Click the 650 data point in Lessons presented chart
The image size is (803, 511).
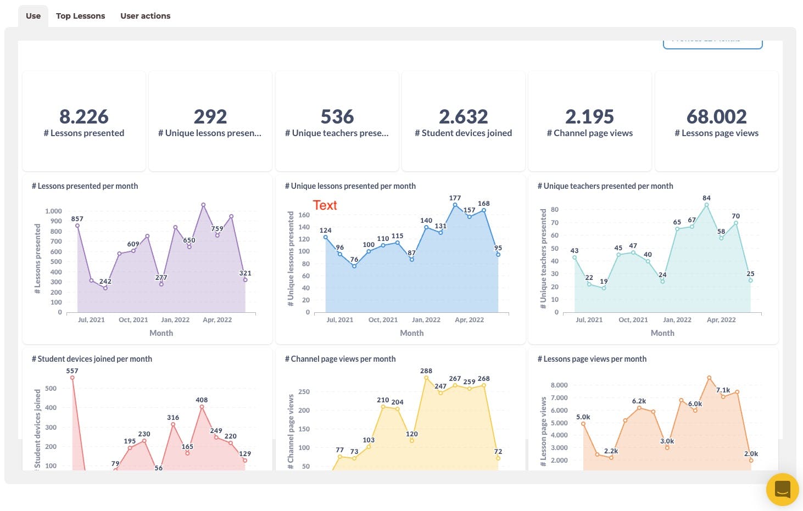pyautogui.click(x=189, y=247)
